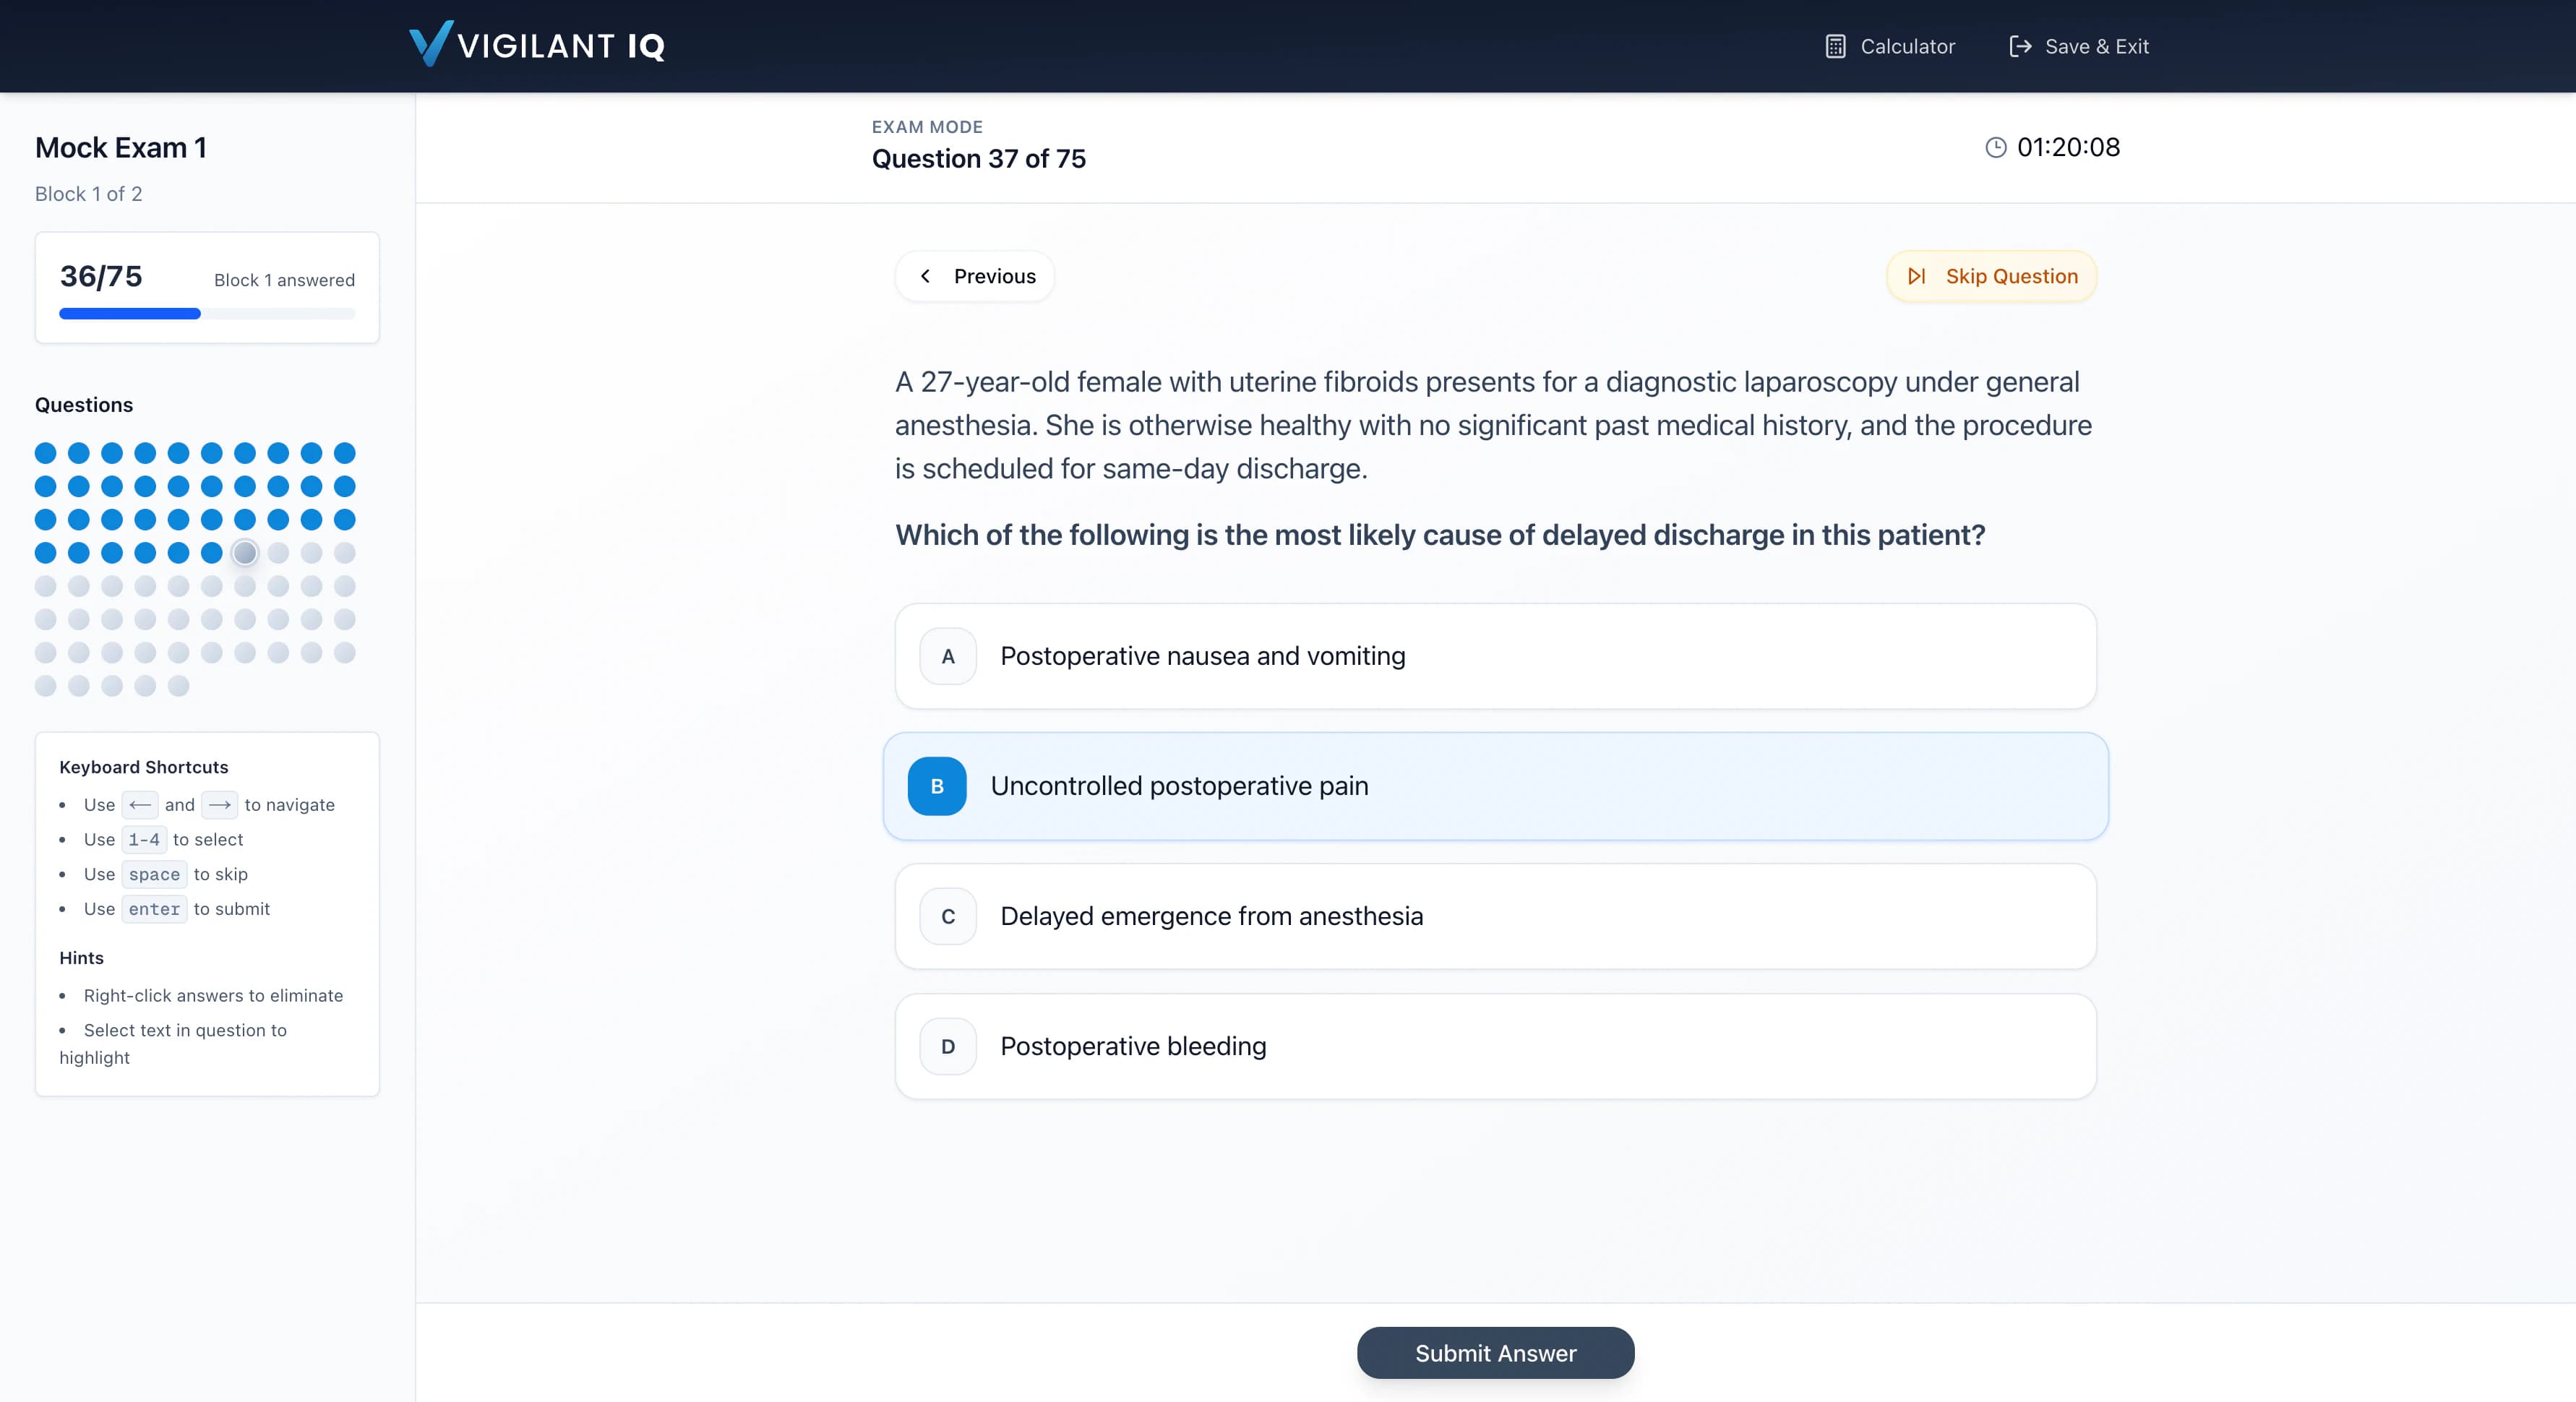Screen dimensions: 2576x1402
Task: Jump to question 75, the last dot
Action: 178,686
